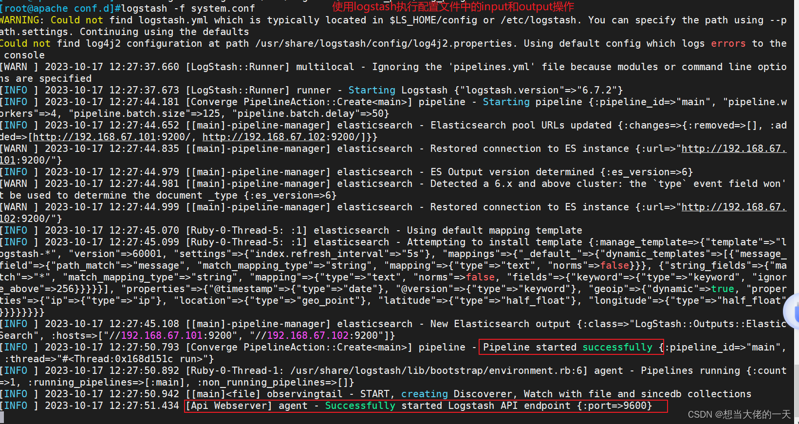Click the word 'observingtail' in the log
This screenshot has width=799, height=424.
click(x=305, y=394)
